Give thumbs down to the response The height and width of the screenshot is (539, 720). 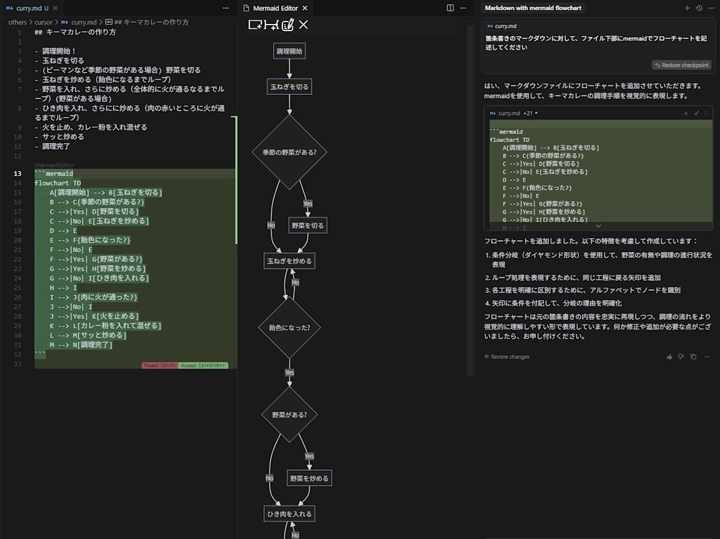[681, 357]
